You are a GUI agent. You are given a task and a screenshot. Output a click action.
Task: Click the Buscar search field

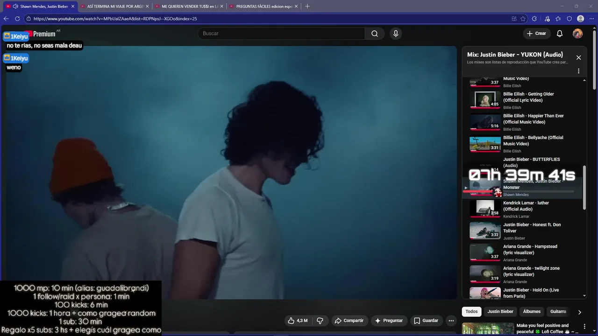coord(281,34)
